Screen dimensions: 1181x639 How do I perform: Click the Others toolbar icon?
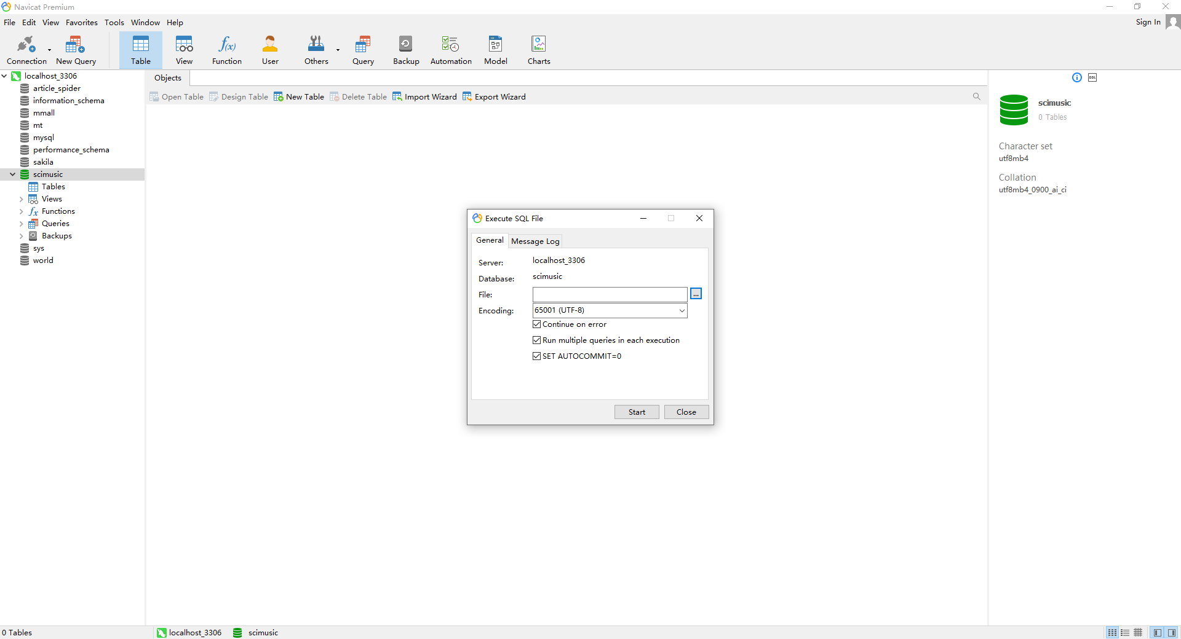pos(316,50)
